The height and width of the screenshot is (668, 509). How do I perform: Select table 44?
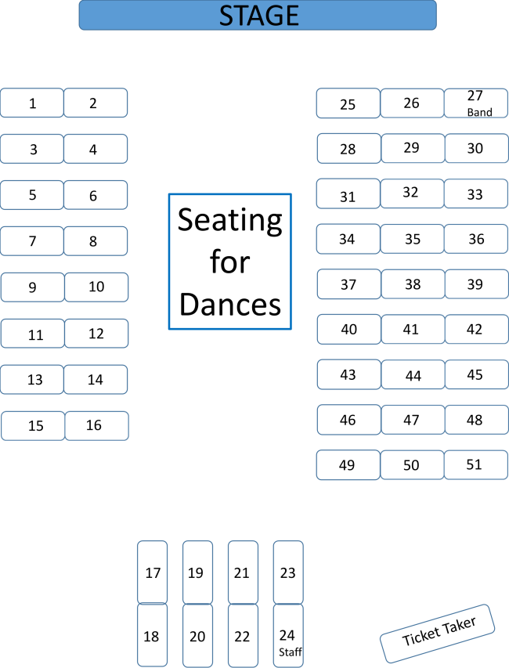413,374
